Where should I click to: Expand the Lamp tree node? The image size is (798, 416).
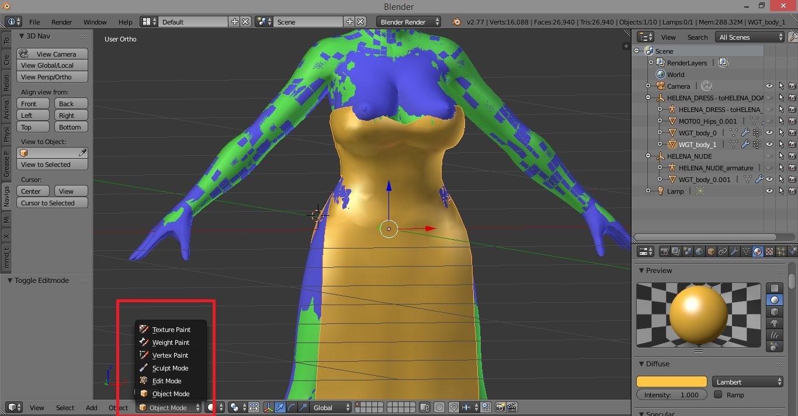(x=648, y=191)
